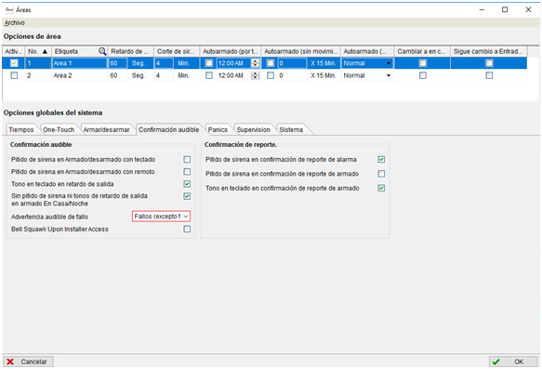The height and width of the screenshot is (369, 542).
Task: Click the Cambiar a en c... column header
Action: point(422,51)
